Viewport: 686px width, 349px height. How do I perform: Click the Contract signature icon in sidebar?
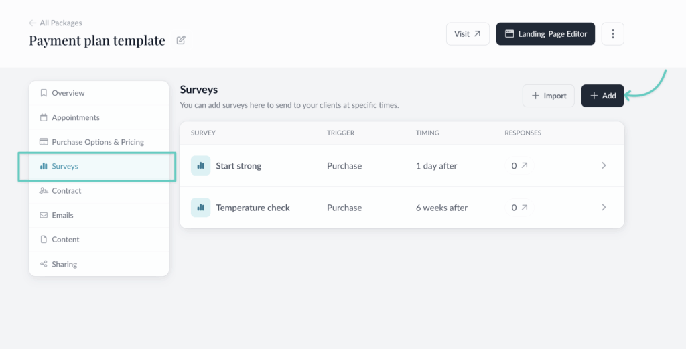(x=44, y=191)
